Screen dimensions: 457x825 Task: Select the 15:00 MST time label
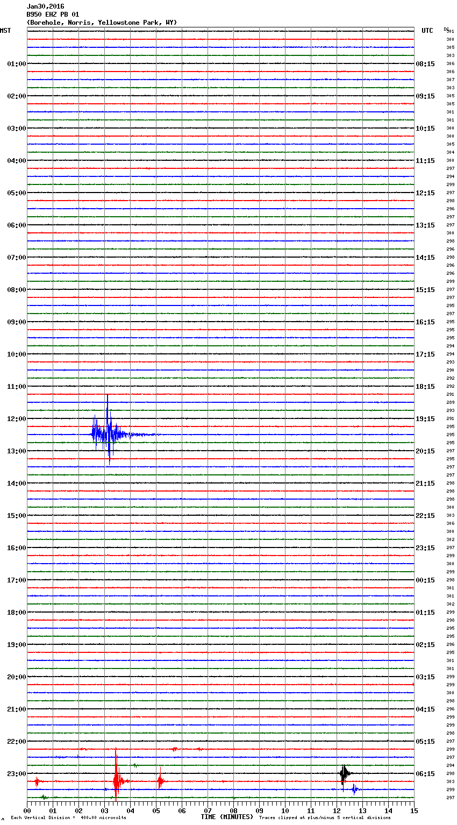point(16,516)
